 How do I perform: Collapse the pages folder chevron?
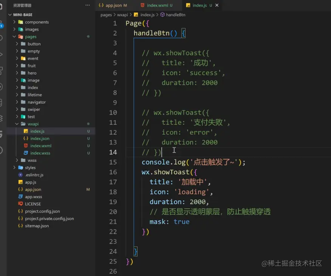(14, 37)
